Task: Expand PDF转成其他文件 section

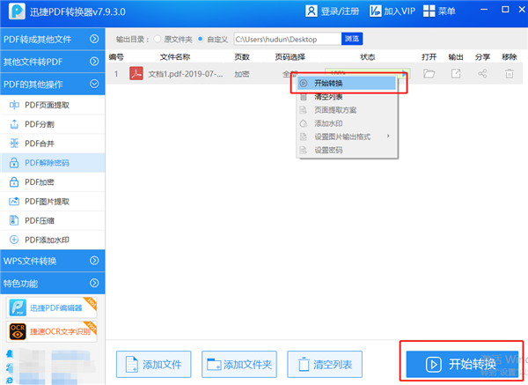Action: click(x=53, y=39)
